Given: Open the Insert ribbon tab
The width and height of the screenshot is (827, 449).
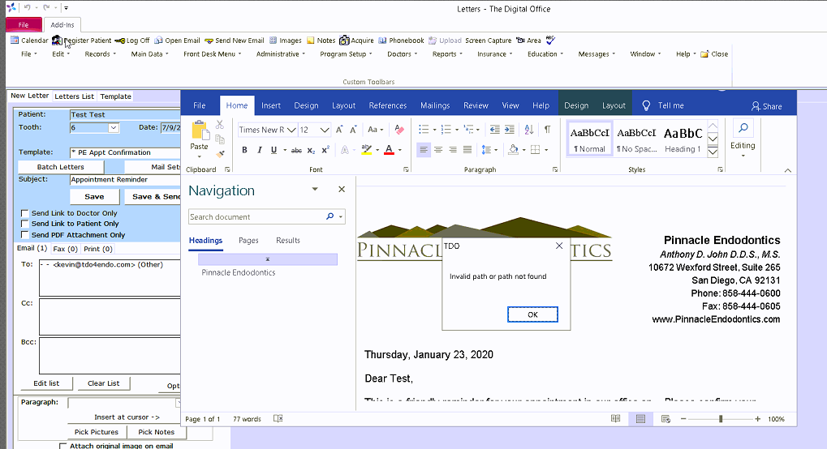Looking at the screenshot, I should click(271, 105).
